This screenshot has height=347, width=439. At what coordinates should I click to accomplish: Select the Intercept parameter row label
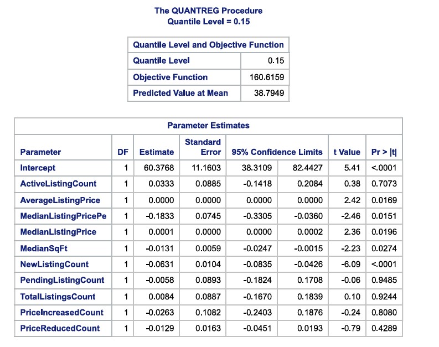(x=38, y=168)
